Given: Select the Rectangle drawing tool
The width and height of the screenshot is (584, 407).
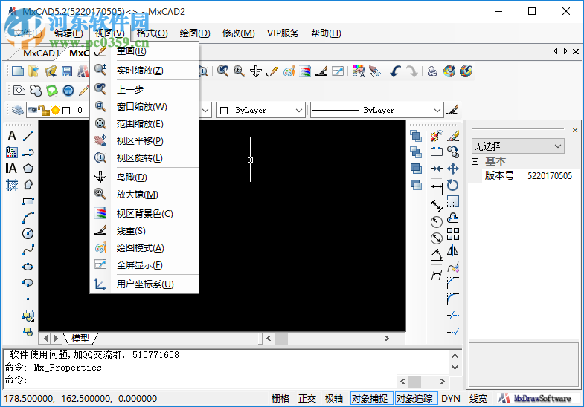Looking at the screenshot, I should click(28, 201).
